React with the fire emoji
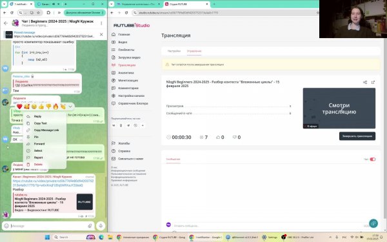The image size is (387, 242). (55, 106)
